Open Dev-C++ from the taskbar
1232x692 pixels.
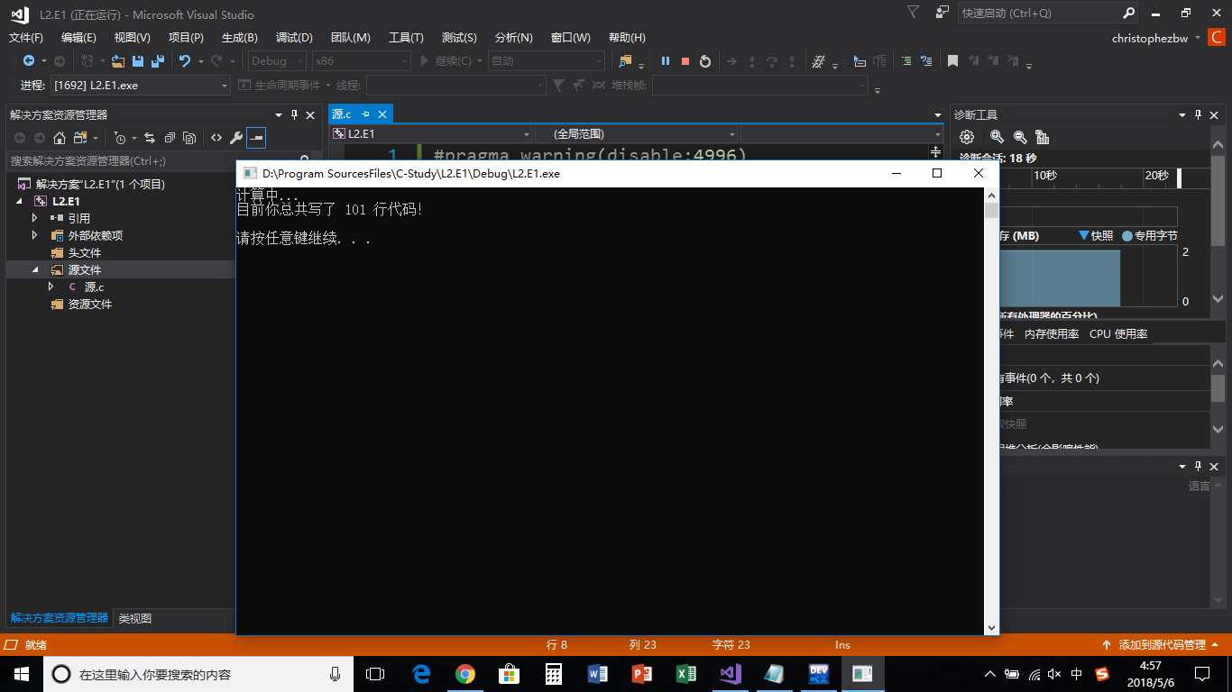point(819,673)
